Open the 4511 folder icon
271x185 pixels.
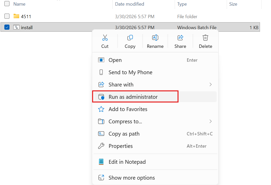(x=16, y=16)
